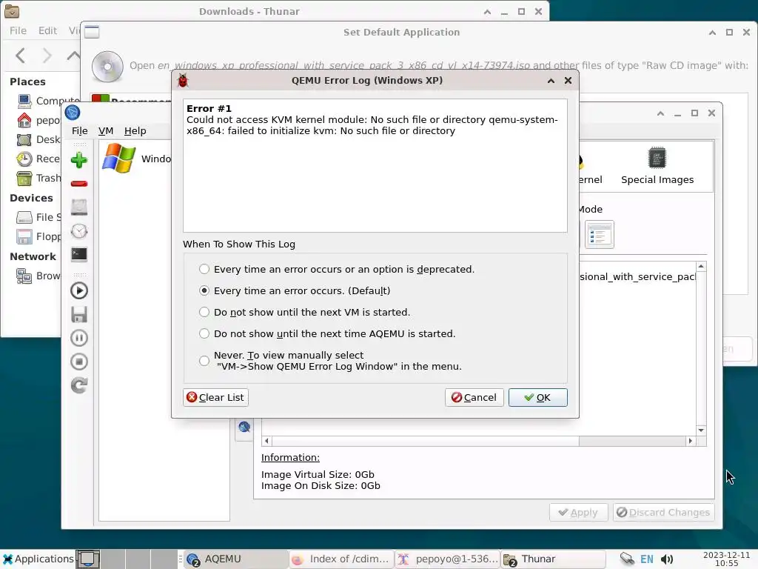This screenshot has width=758, height=569.
Task: Switch to AQEMU in the taskbar
Action: (x=236, y=559)
